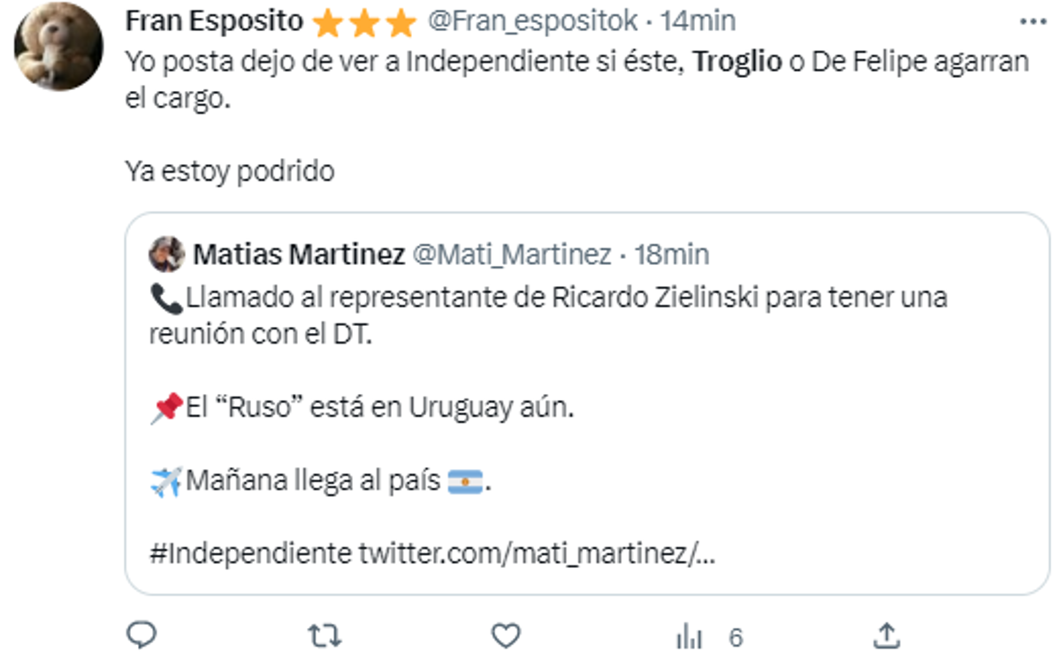
Task: Open the view analytics bar chart icon
Action: click(688, 636)
